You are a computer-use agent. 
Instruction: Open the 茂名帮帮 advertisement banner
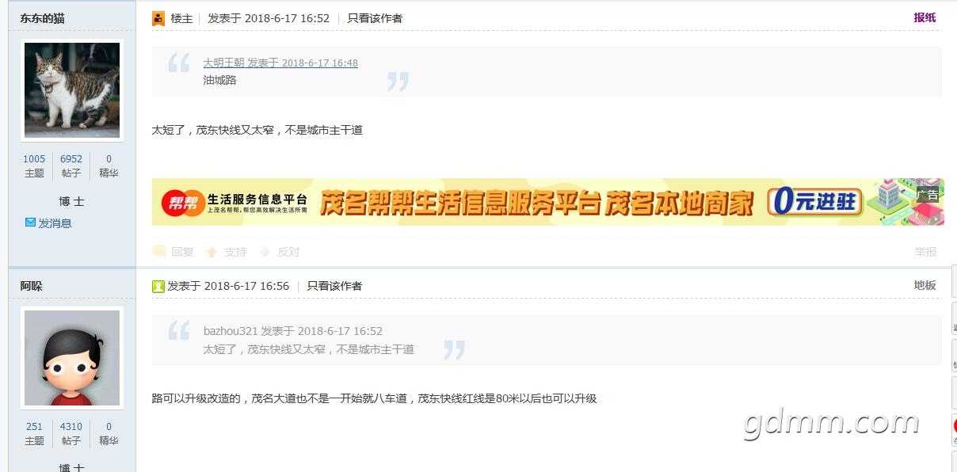click(548, 202)
